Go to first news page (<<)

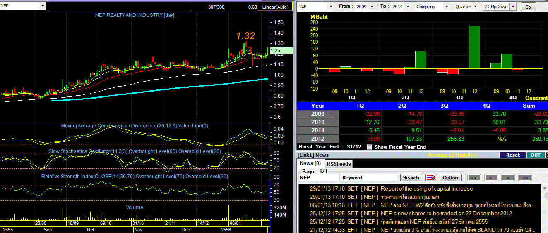click(x=474, y=178)
